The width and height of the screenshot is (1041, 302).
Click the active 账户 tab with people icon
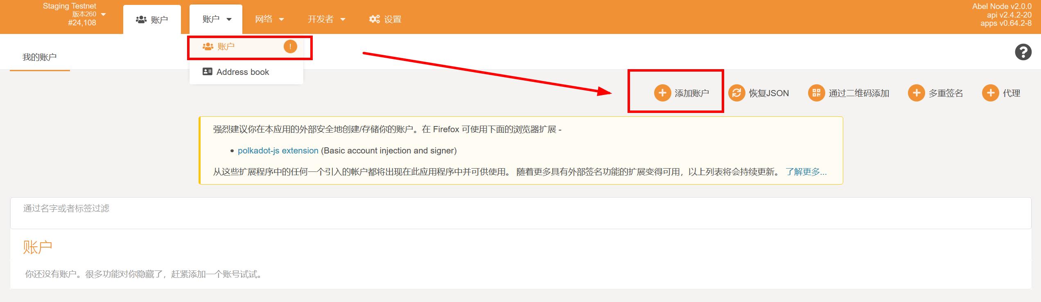pos(152,19)
